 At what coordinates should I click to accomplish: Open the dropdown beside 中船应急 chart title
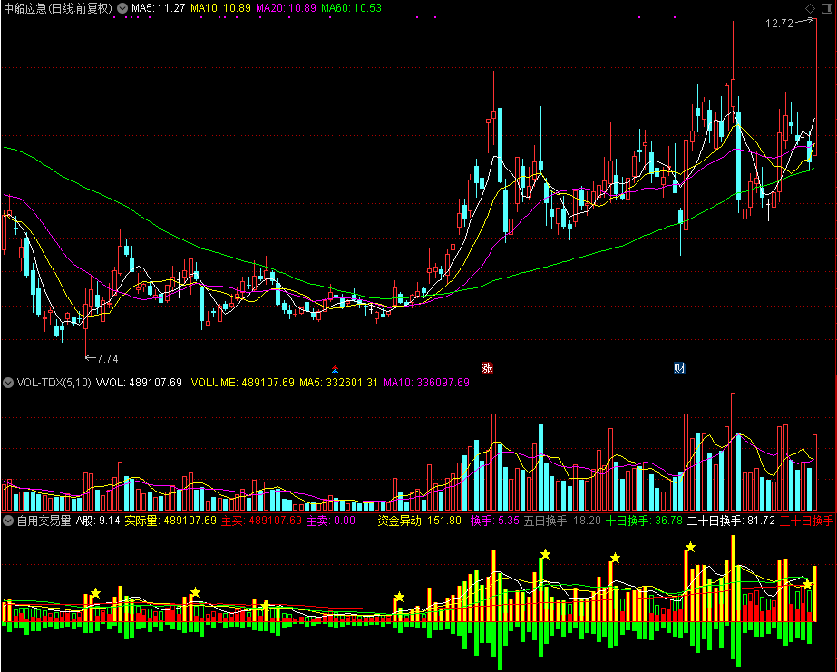click(122, 8)
